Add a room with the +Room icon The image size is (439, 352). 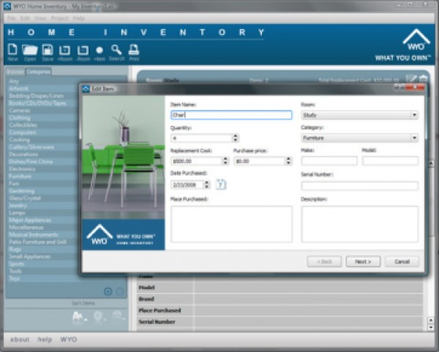(x=64, y=53)
